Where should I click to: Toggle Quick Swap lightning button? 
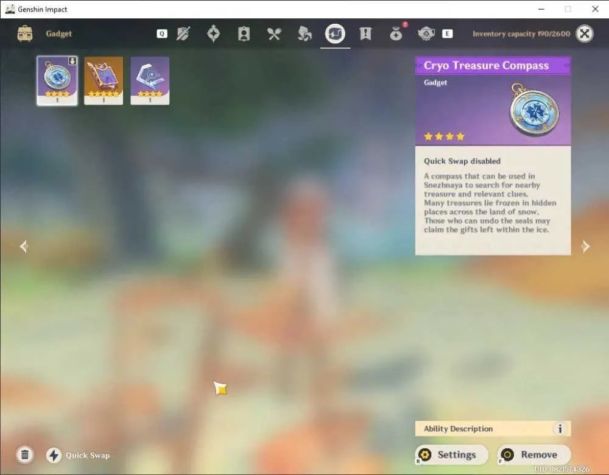[x=54, y=455]
